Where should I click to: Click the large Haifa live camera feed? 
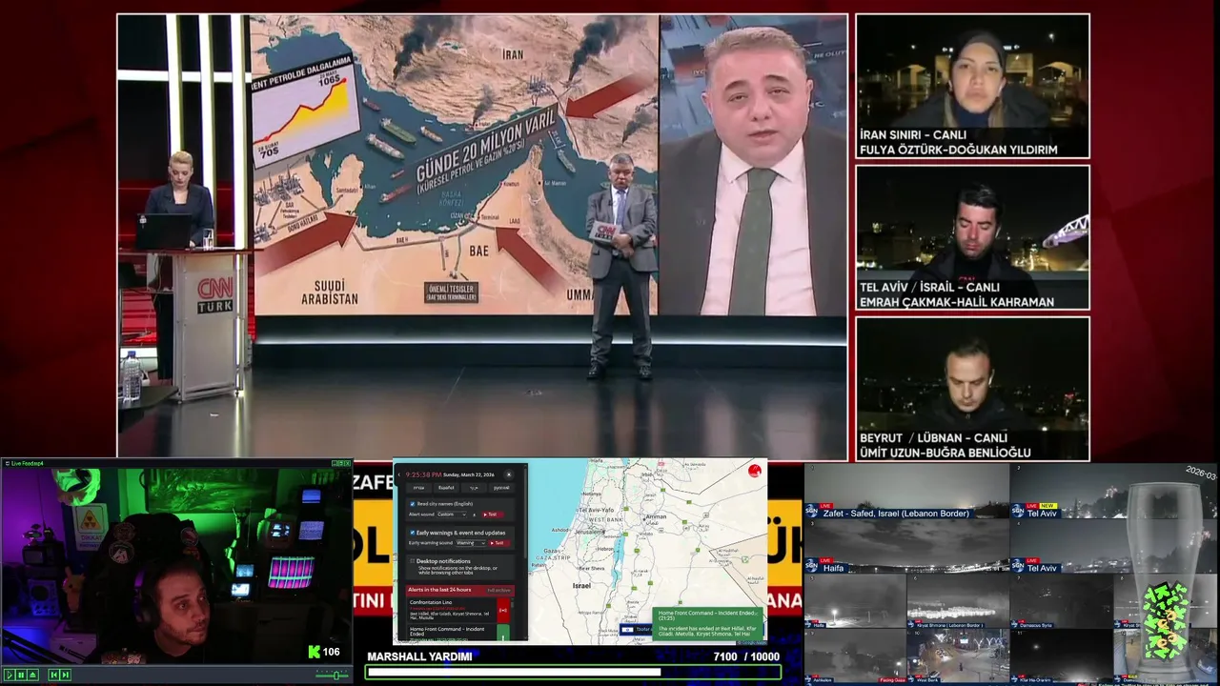pos(906,546)
